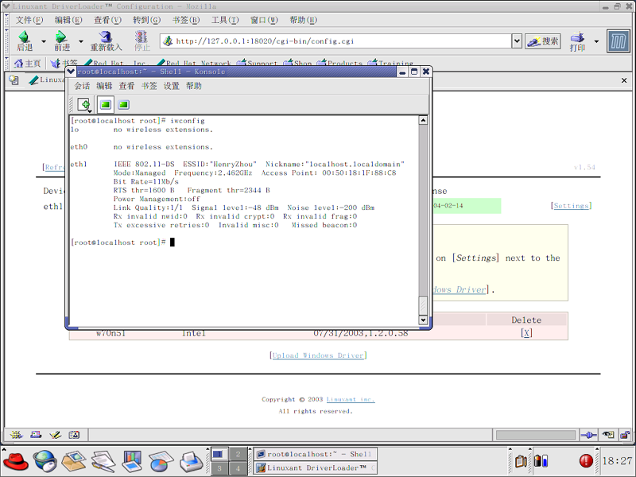Open Konsole's 设置 menu
The height and width of the screenshot is (477, 636).
[171, 86]
